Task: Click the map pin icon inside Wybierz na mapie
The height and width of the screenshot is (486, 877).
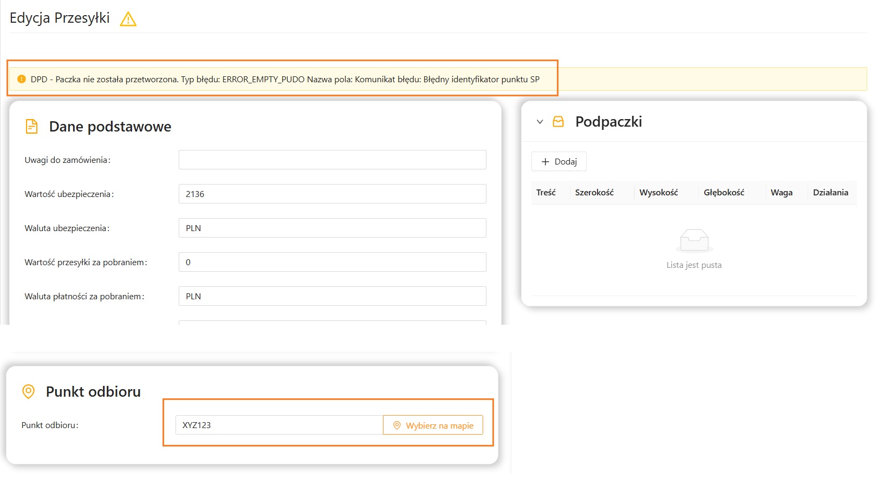Action: (397, 425)
